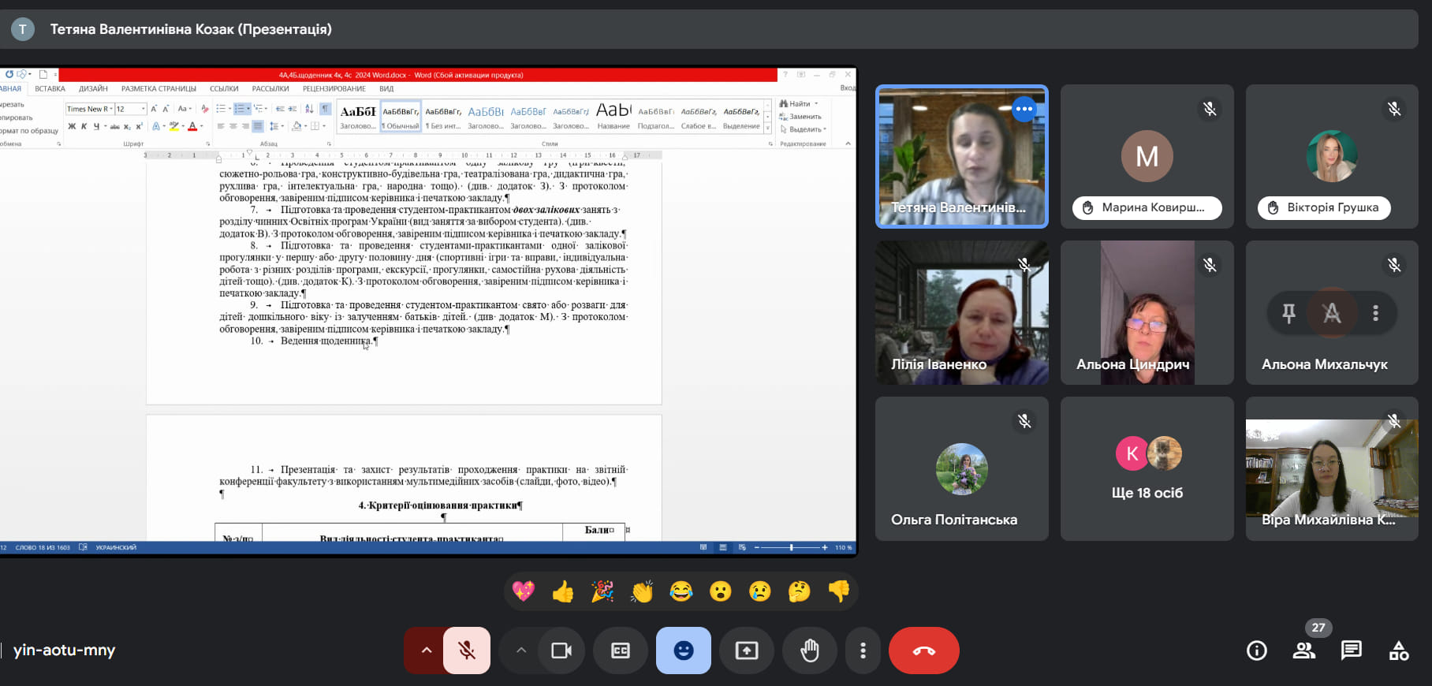
Task: Open the ВИД ribbon tab
Action: tap(386, 89)
